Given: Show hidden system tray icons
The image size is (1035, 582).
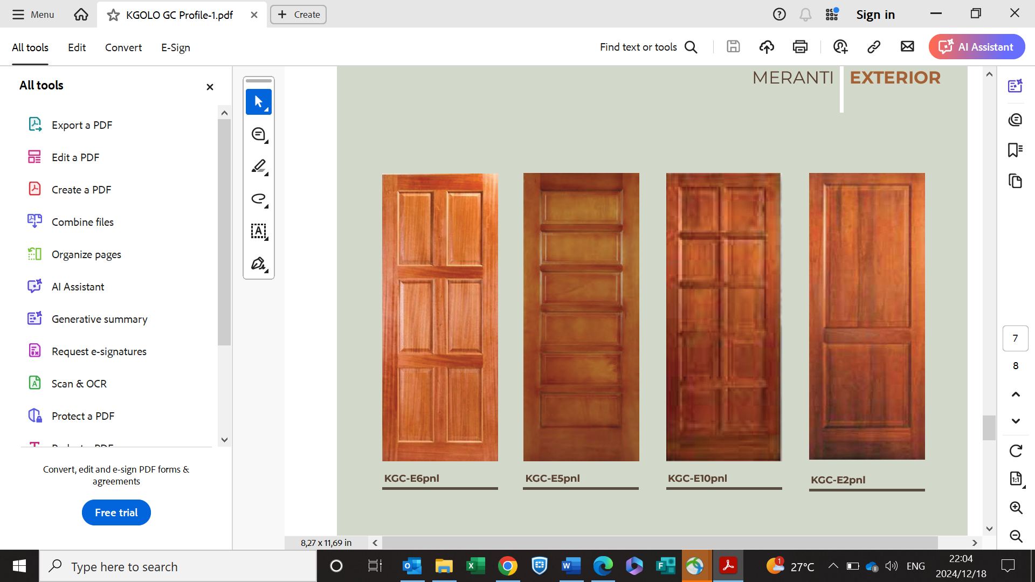Looking at the screenshot, I should click(x=833, y=566).
